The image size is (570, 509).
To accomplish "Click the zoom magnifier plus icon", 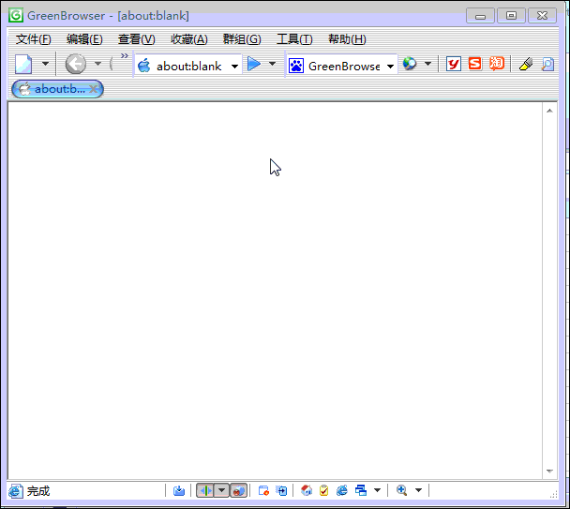I will [x=401, y=490].
